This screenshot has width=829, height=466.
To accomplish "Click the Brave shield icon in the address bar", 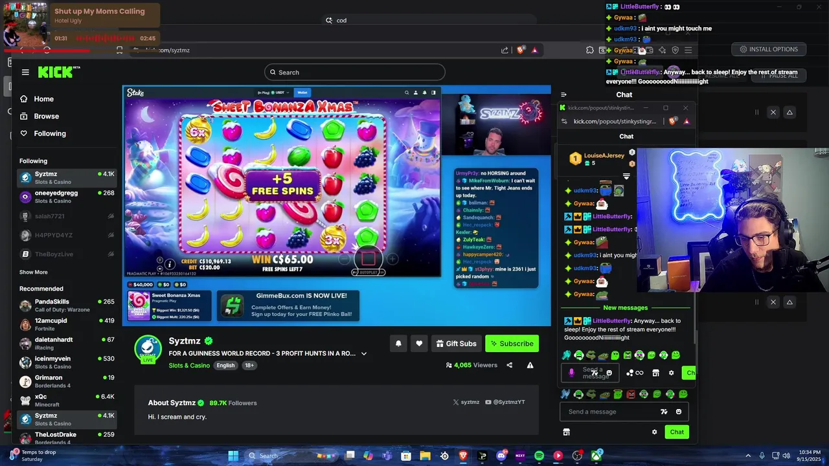I will [x=521, y=50].
